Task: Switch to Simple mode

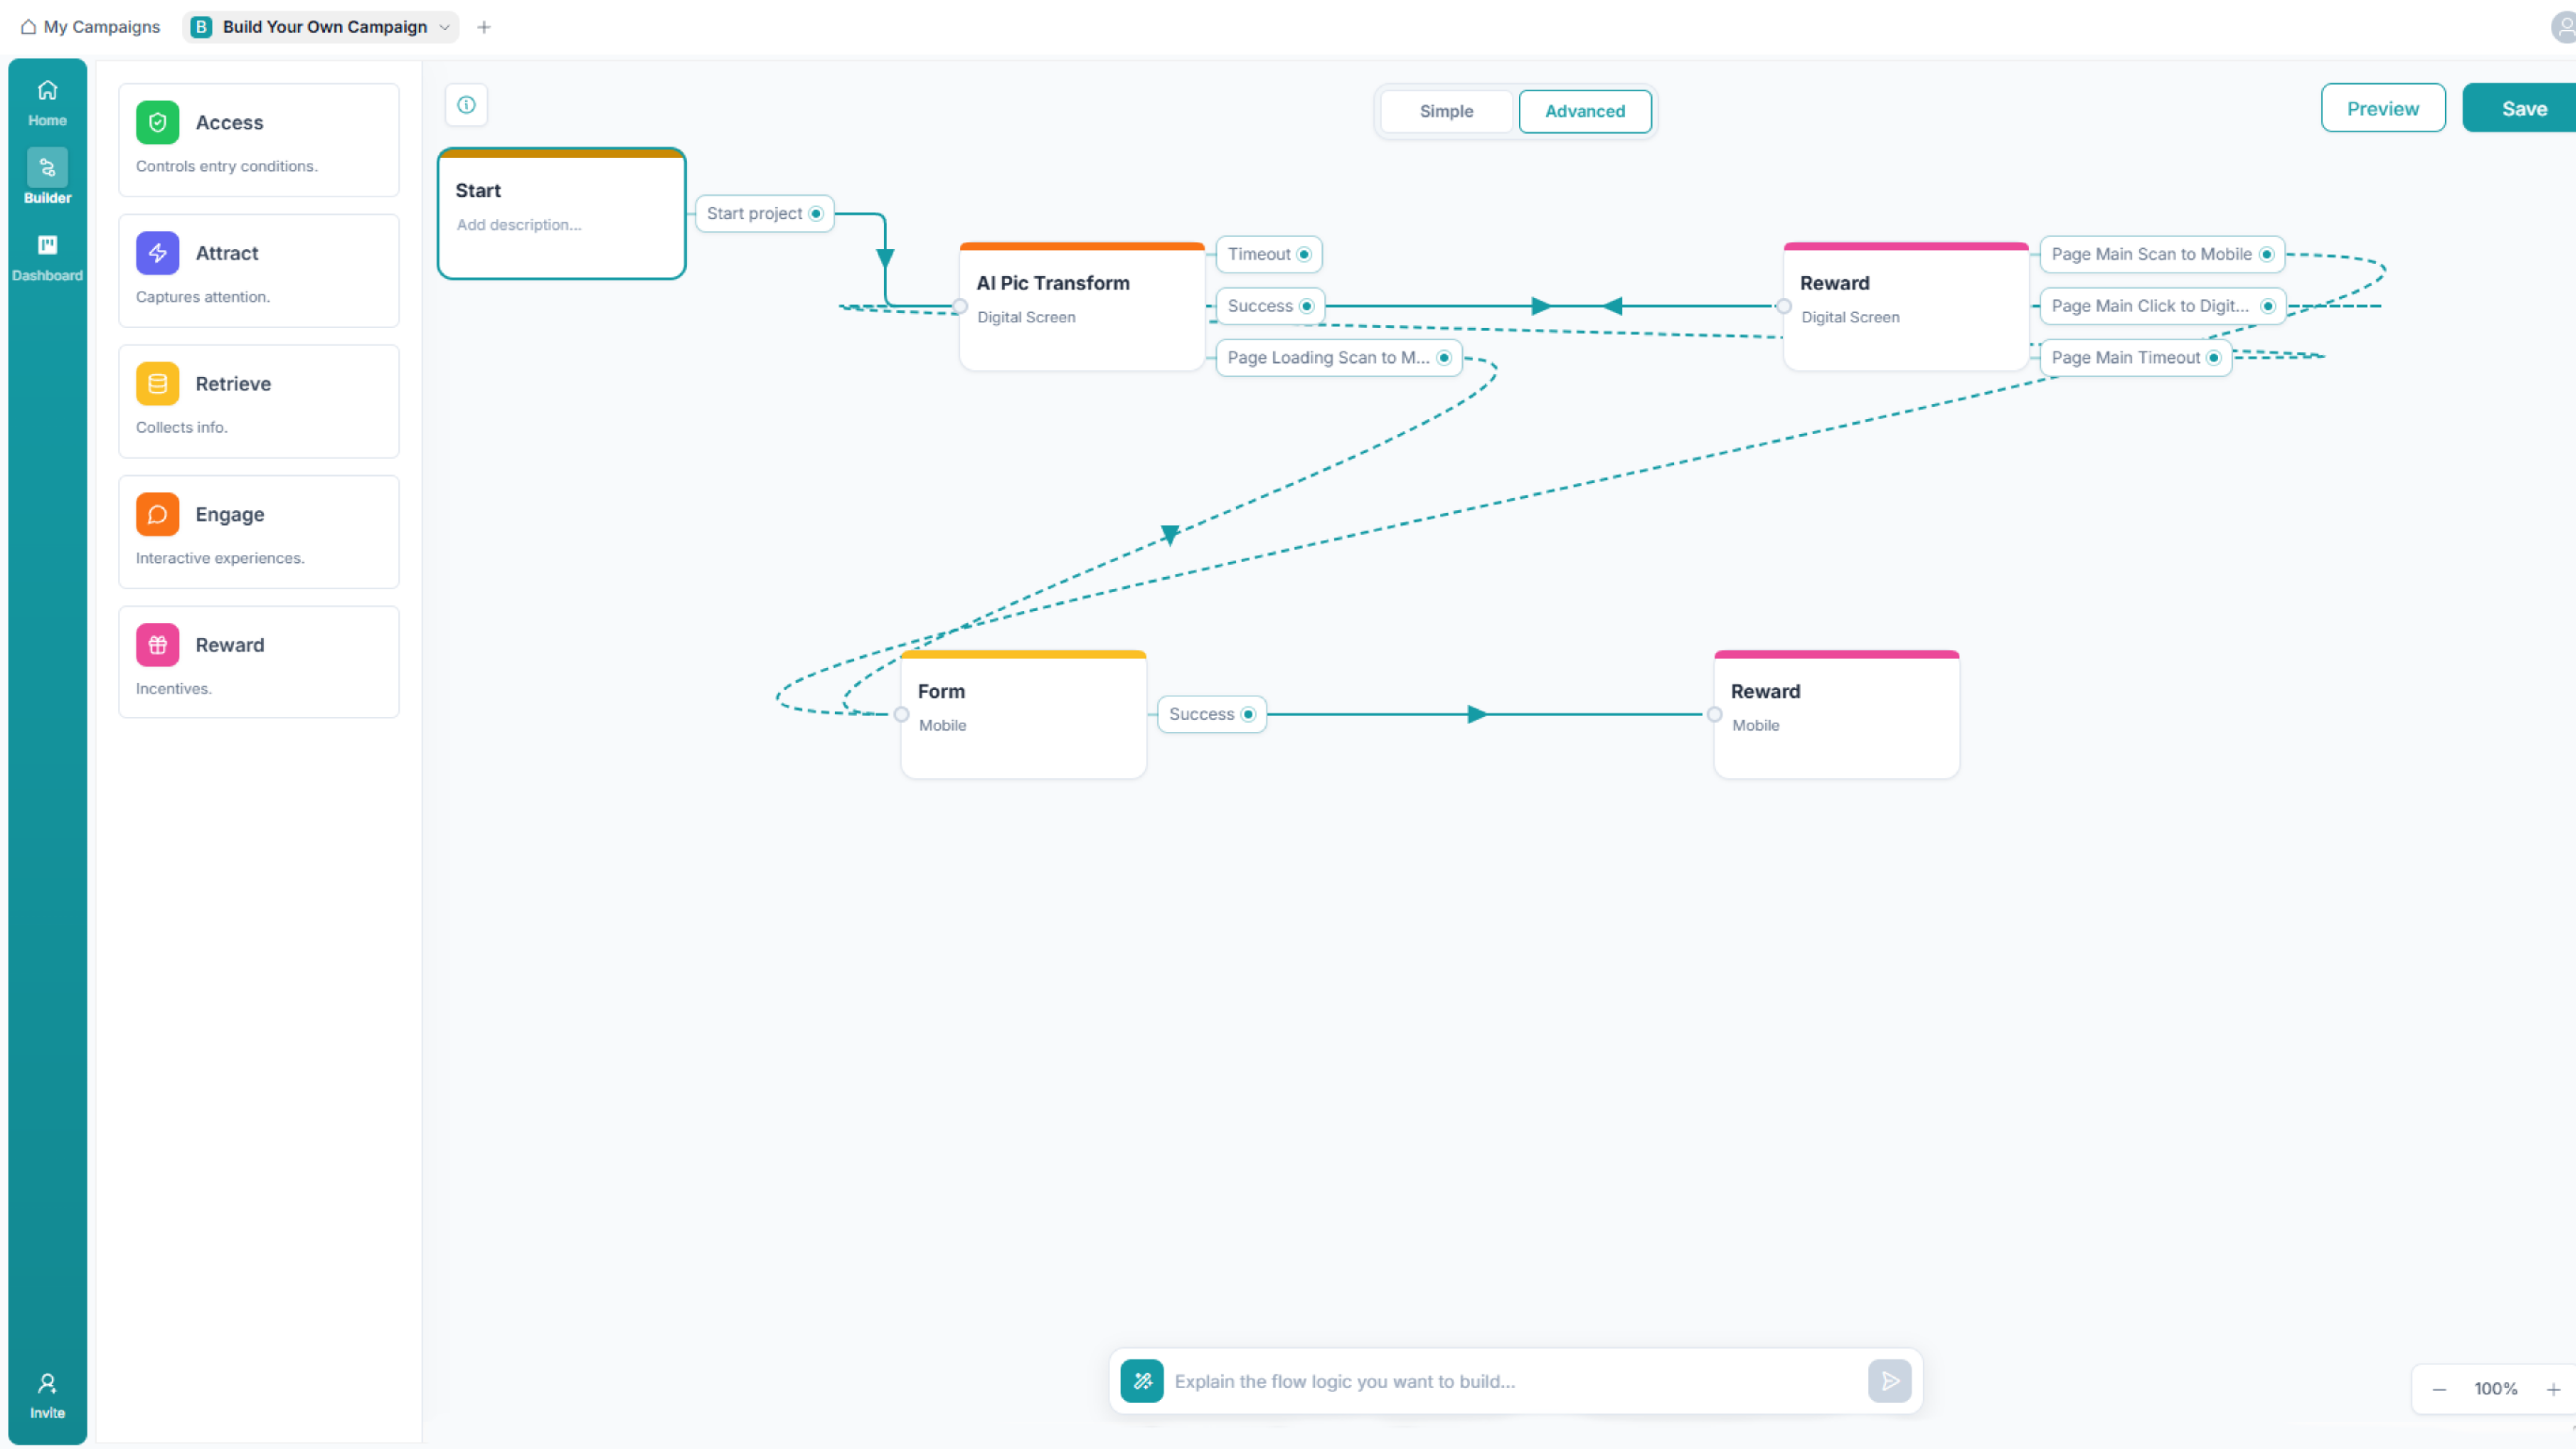Action: pos(1446,111)
